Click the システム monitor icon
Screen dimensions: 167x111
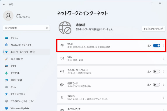click(6, 38)
